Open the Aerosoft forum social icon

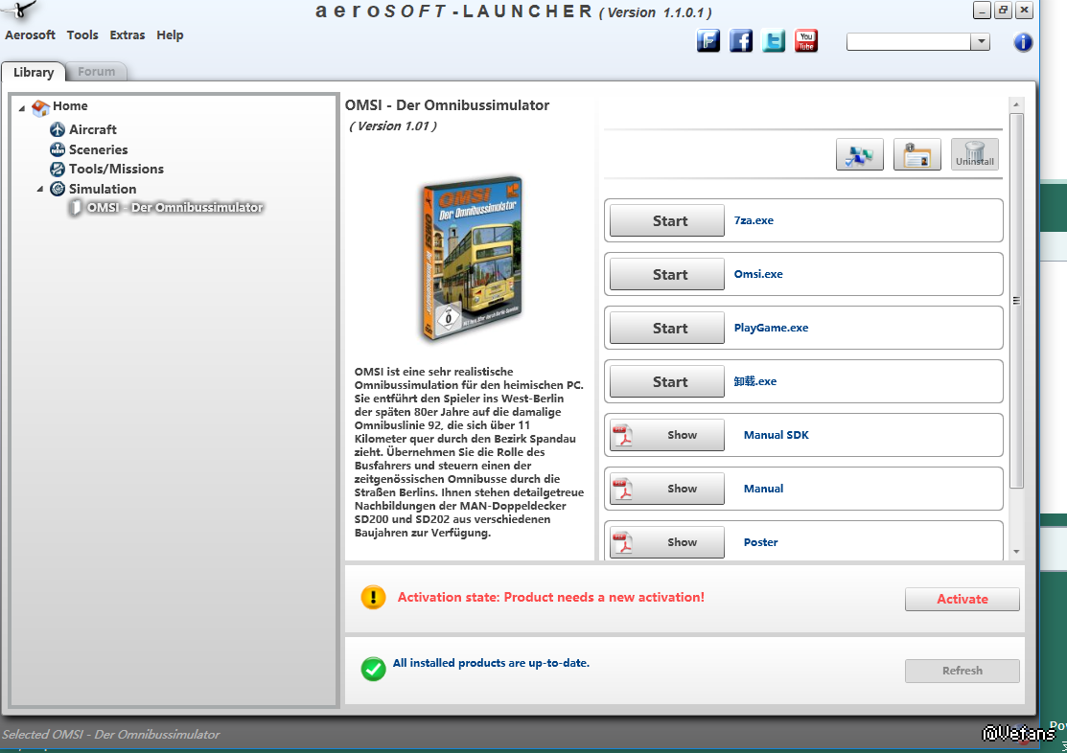pyautogui.click(x=707, y=41)
